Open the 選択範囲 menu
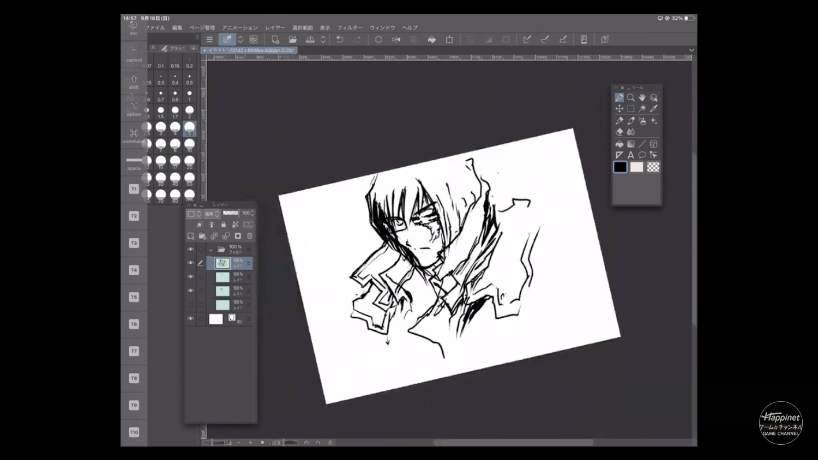Viewport: 818px width, 460px height. click(303, 28)
